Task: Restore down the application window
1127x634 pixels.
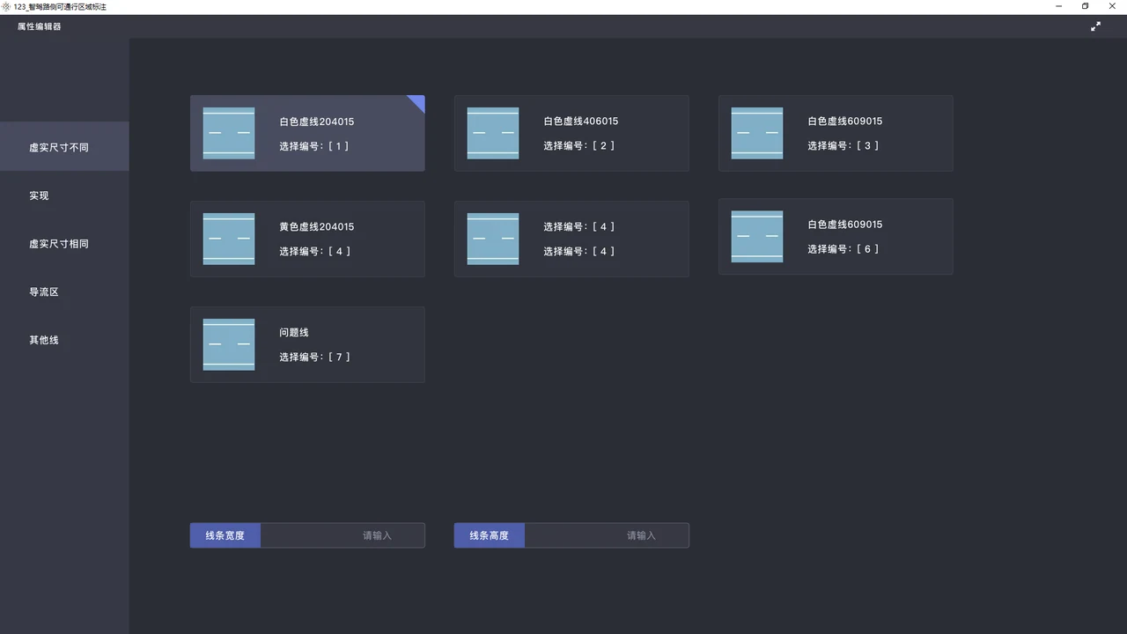Action: (1085, 7)
